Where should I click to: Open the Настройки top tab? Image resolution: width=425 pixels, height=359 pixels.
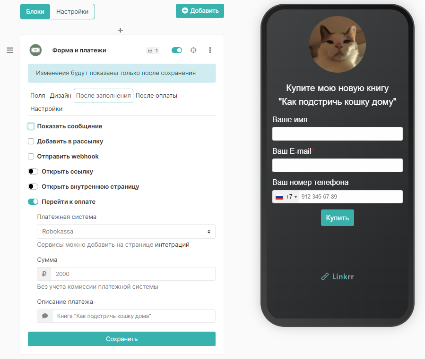point(72,11)
